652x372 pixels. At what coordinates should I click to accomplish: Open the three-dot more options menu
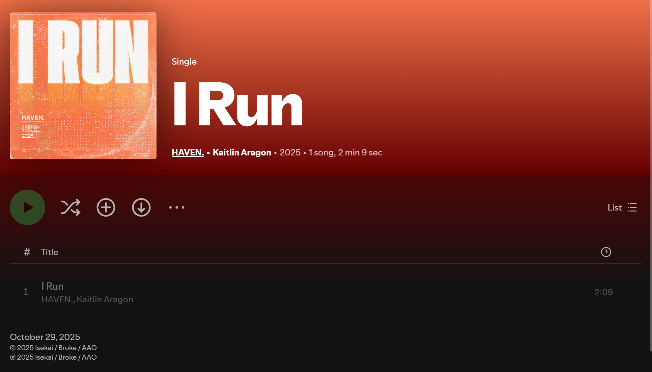(x=177, y=207)
